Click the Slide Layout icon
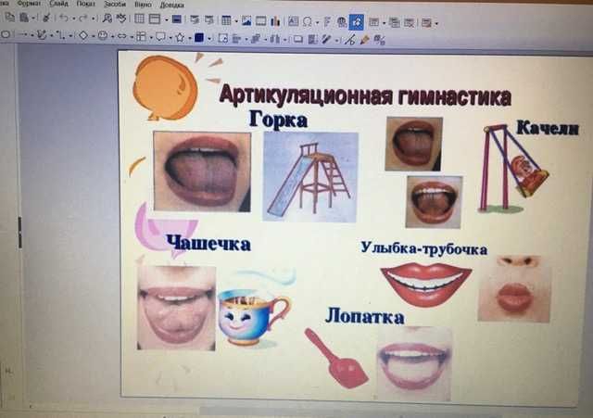Image resolution: width=593 pixels, height=418 pixels. (x=426, y=23)
